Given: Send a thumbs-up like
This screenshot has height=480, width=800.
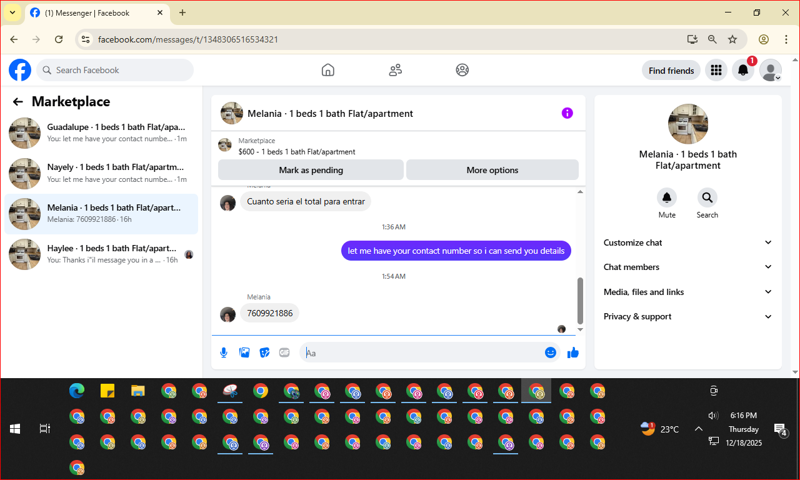Looking at the screenshot, I should pos(573,352).
